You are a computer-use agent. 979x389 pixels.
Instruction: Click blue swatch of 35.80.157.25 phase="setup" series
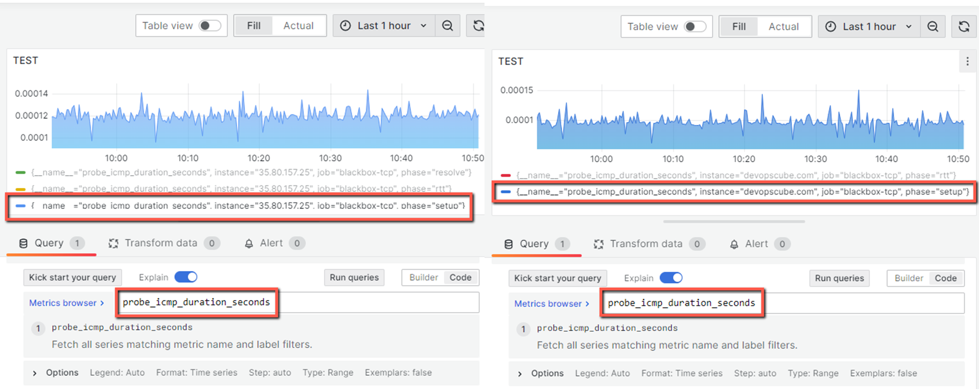pos(20,206)
